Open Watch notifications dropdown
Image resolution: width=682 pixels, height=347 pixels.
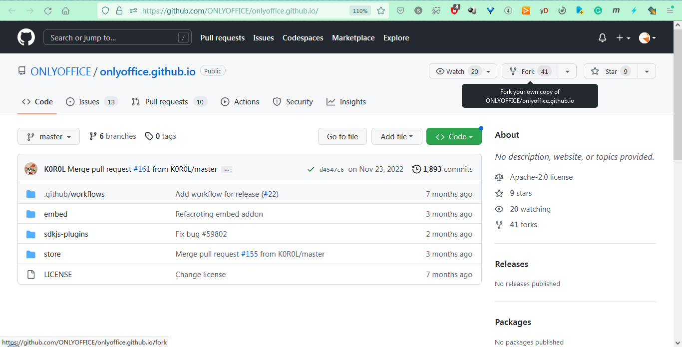463,71
